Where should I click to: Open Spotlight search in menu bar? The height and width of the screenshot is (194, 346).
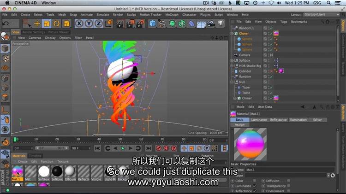(x=329, y=3)
